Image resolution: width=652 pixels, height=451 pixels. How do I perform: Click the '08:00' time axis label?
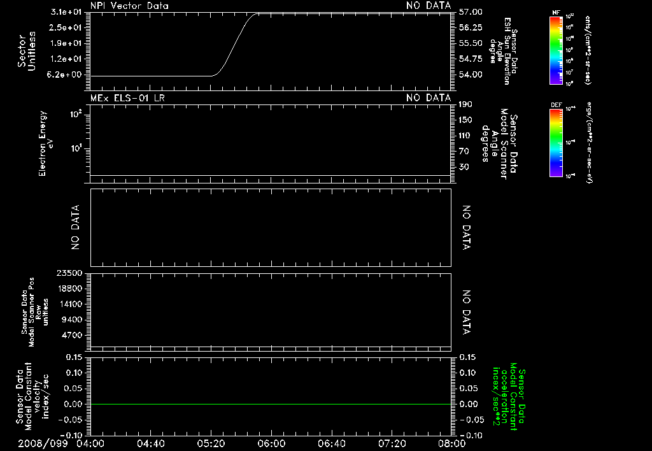click(451, 443)
